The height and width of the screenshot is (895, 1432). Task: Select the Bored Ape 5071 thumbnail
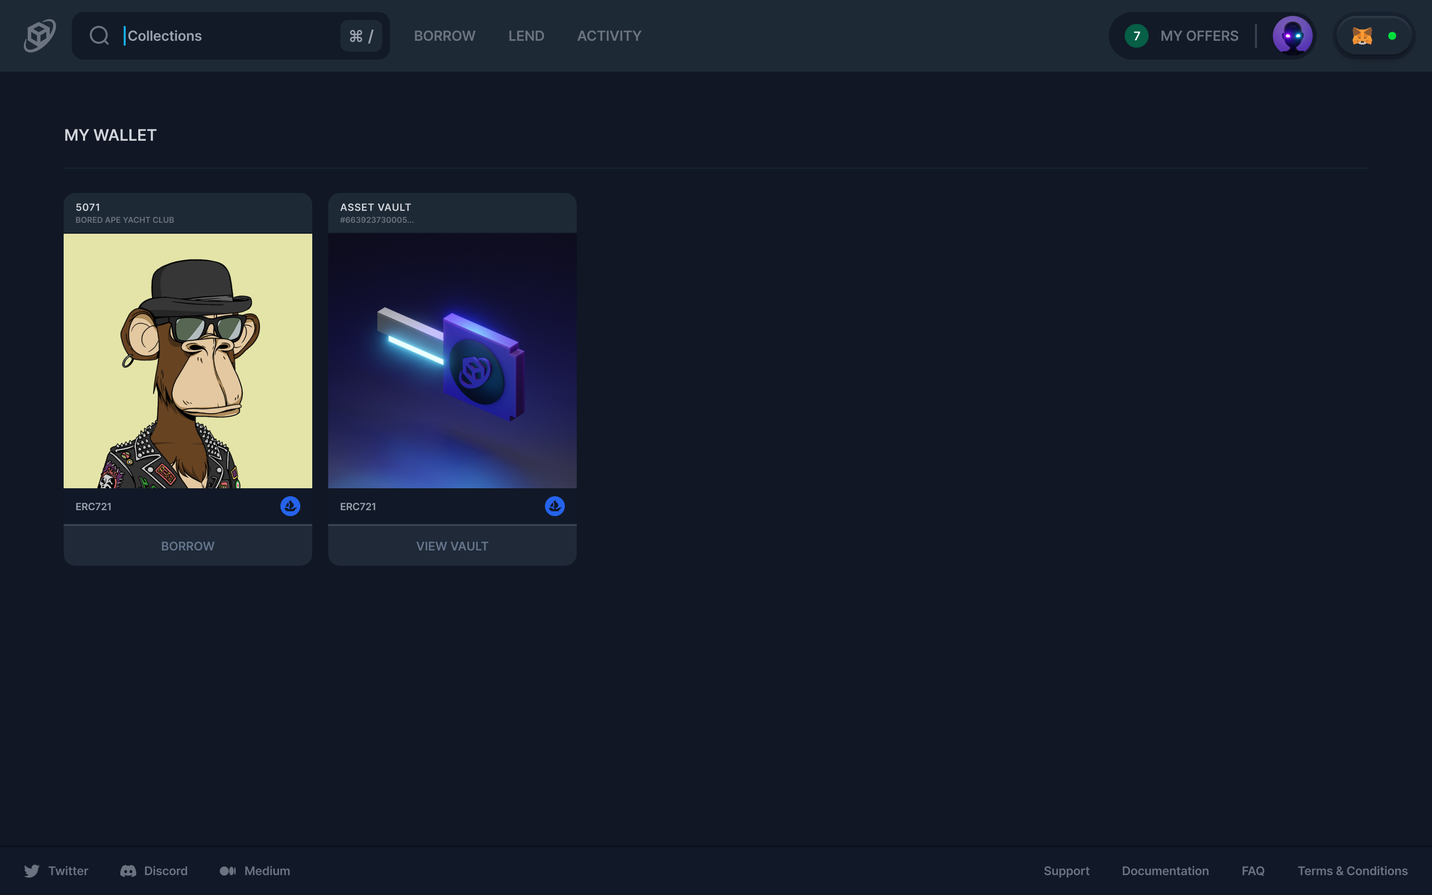pyautogui.click(x=187, y=360)
